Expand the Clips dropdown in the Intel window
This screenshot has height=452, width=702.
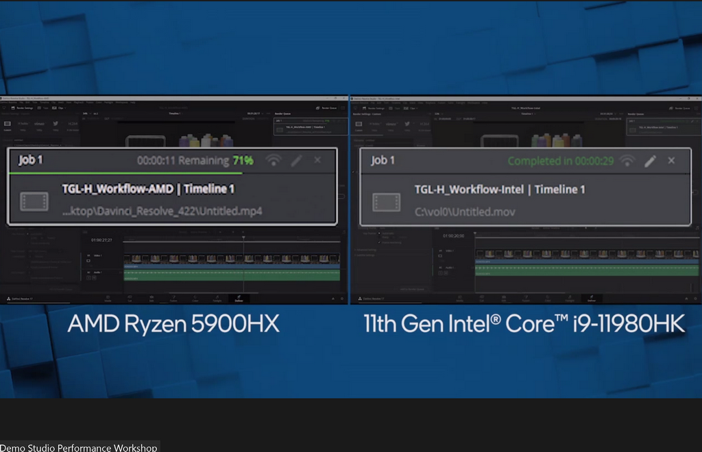pyautogui.click(x=410, y=108)
